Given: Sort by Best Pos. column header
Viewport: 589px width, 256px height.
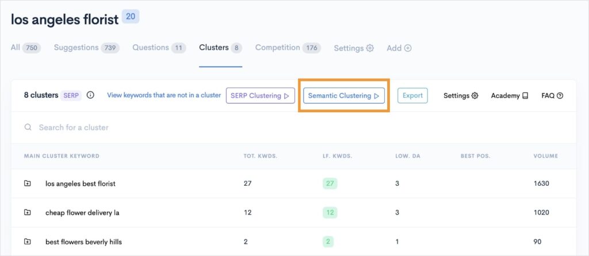Looking at the screenshot, I should pos(476,156).
